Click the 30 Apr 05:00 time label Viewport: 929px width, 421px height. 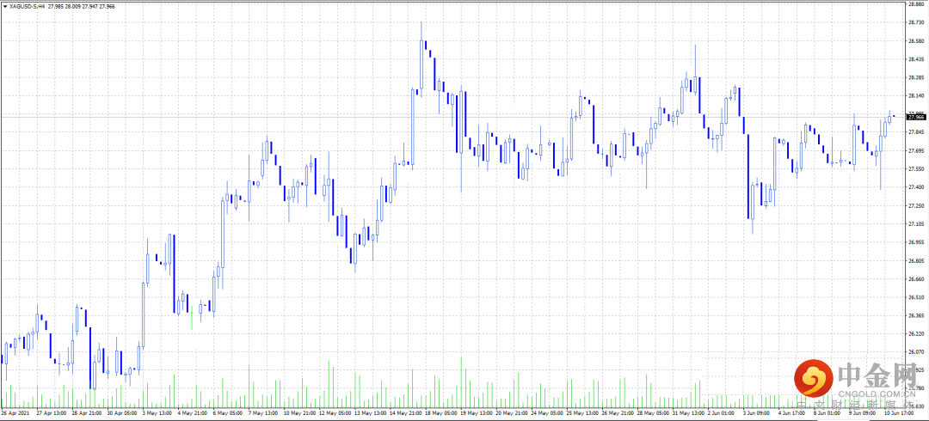(x=122, y=412)
